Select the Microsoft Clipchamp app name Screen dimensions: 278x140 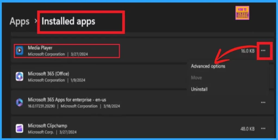48,126
